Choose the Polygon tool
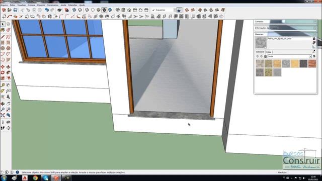 tap(9, 48)
